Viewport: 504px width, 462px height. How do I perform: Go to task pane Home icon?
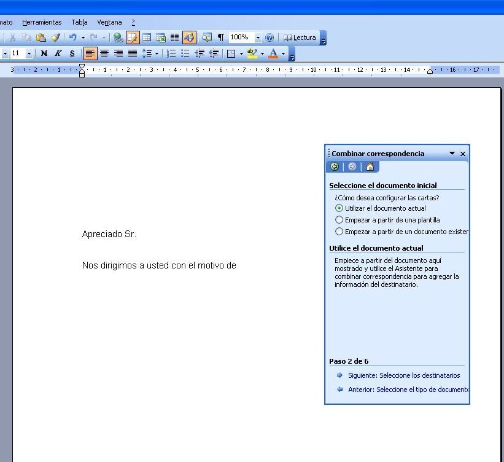pos(370,166)
